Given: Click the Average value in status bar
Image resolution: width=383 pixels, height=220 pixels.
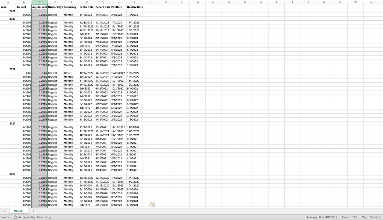Looking at the screenshot, I should 322,217.
